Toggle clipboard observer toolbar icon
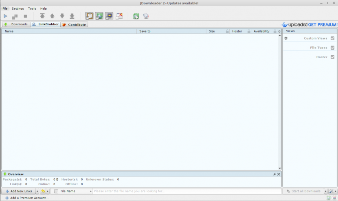This screenshot has width=338, height=201. [x=89, y=16]
